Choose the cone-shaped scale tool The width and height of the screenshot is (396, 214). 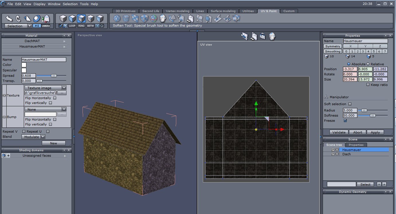28,19
